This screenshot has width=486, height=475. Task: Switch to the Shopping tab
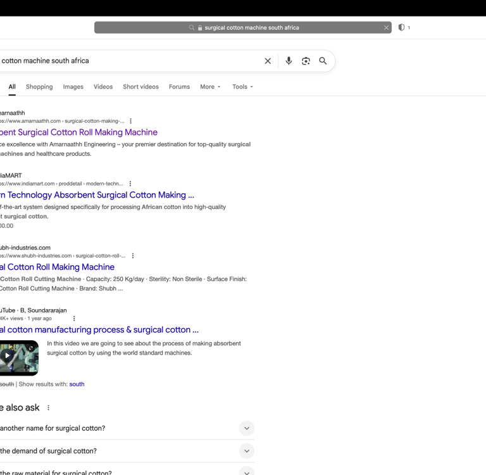pyautogui.click(x=39, y=87)
